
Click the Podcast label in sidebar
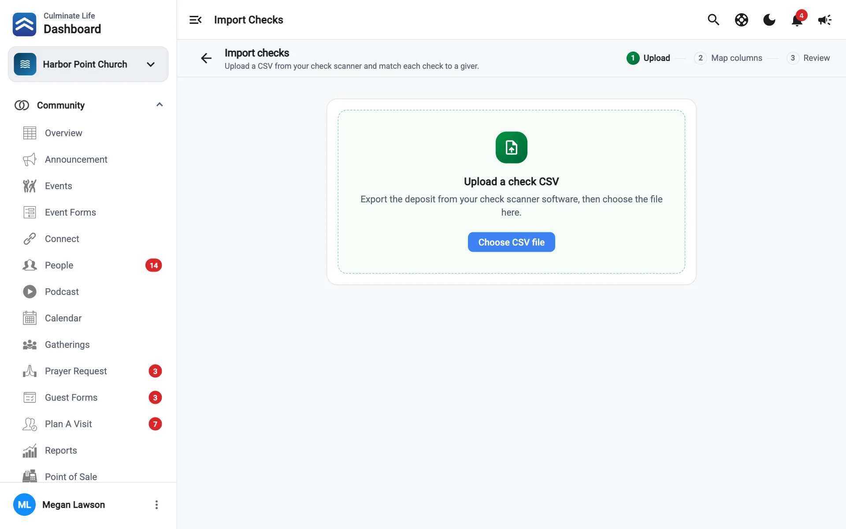coord(62,292)
